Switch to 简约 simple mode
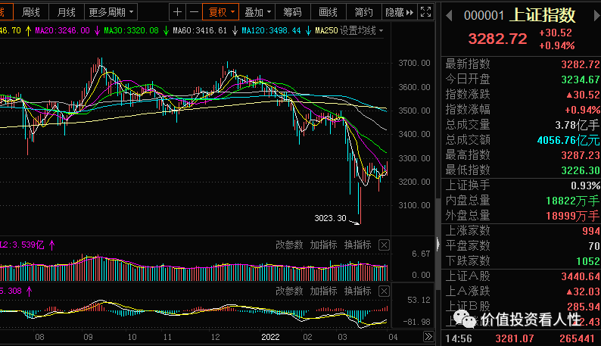 coord(363,12)
